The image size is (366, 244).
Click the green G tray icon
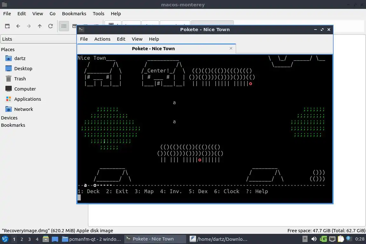[x=323, y=239]
